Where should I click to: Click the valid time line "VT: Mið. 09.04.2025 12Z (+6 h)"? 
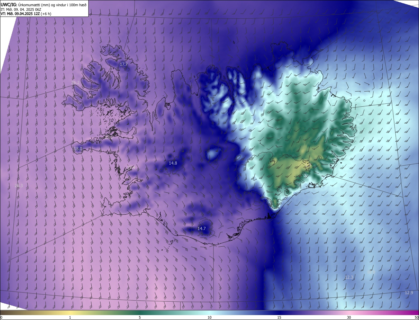26,14
